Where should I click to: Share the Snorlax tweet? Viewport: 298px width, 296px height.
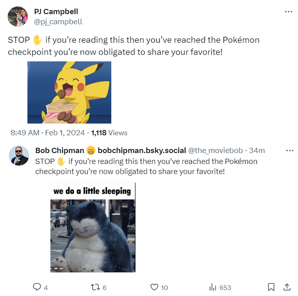click(x=287, y=287)
